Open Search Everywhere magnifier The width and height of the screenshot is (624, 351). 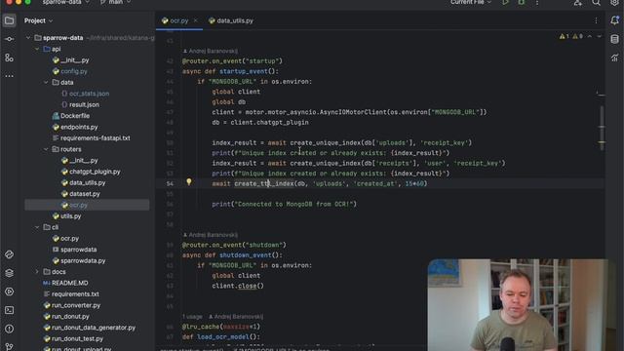pos(596,2)
